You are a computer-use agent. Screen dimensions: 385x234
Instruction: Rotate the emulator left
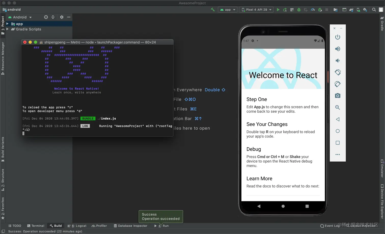coord(338,72)
